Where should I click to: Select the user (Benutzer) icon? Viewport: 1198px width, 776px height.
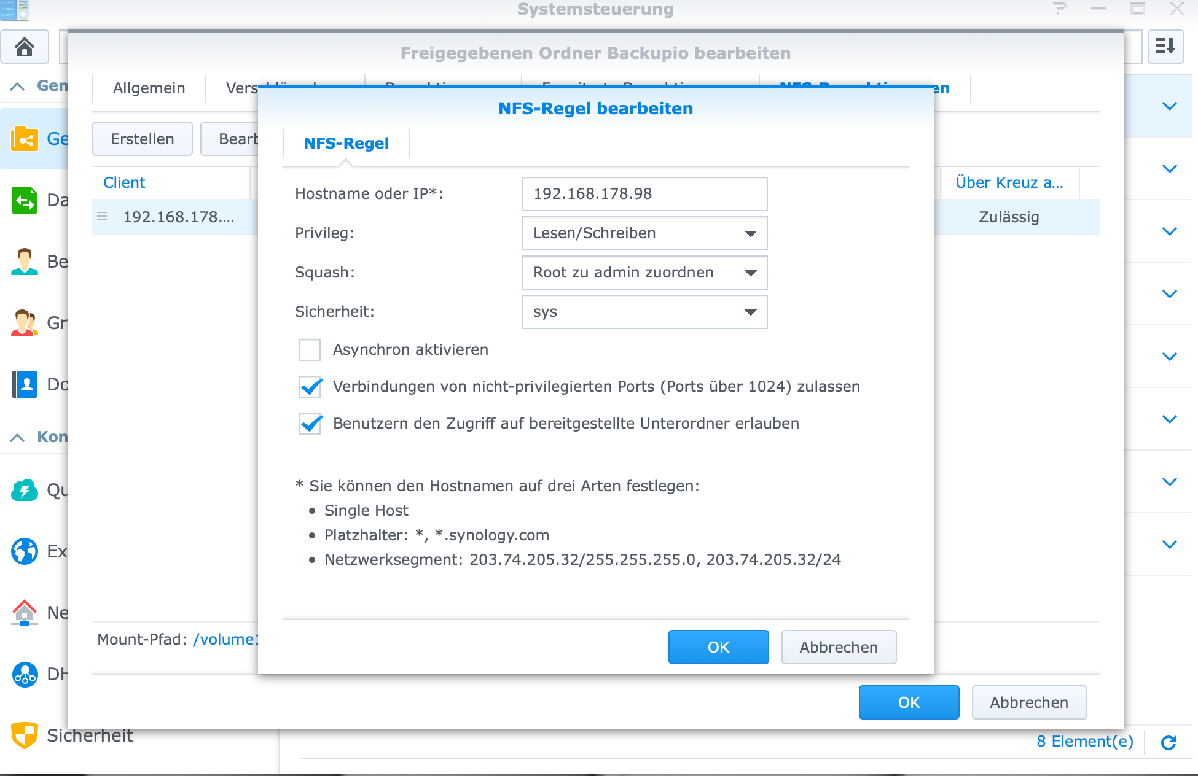[x=25, y=262]
